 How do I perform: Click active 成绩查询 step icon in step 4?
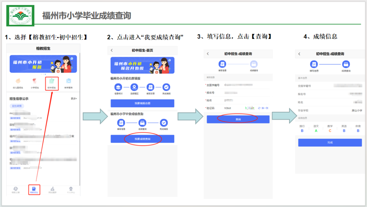coord(346,64)
